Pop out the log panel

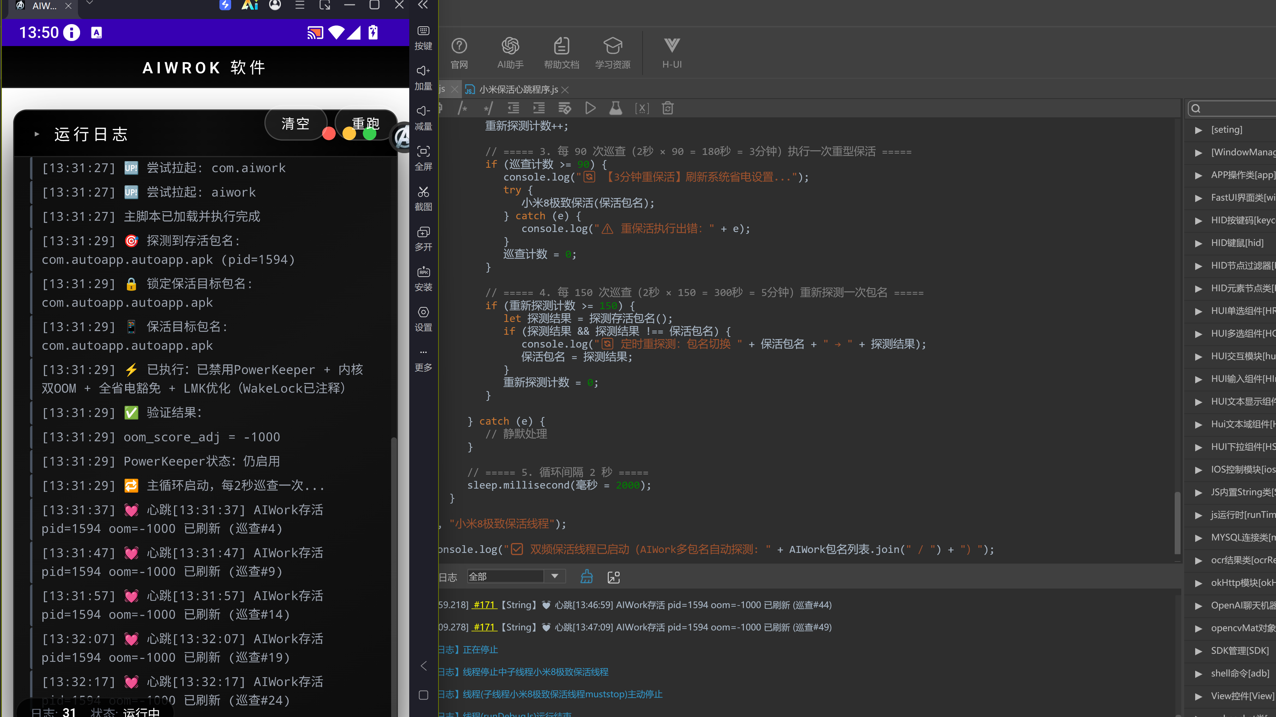point(614,577)
